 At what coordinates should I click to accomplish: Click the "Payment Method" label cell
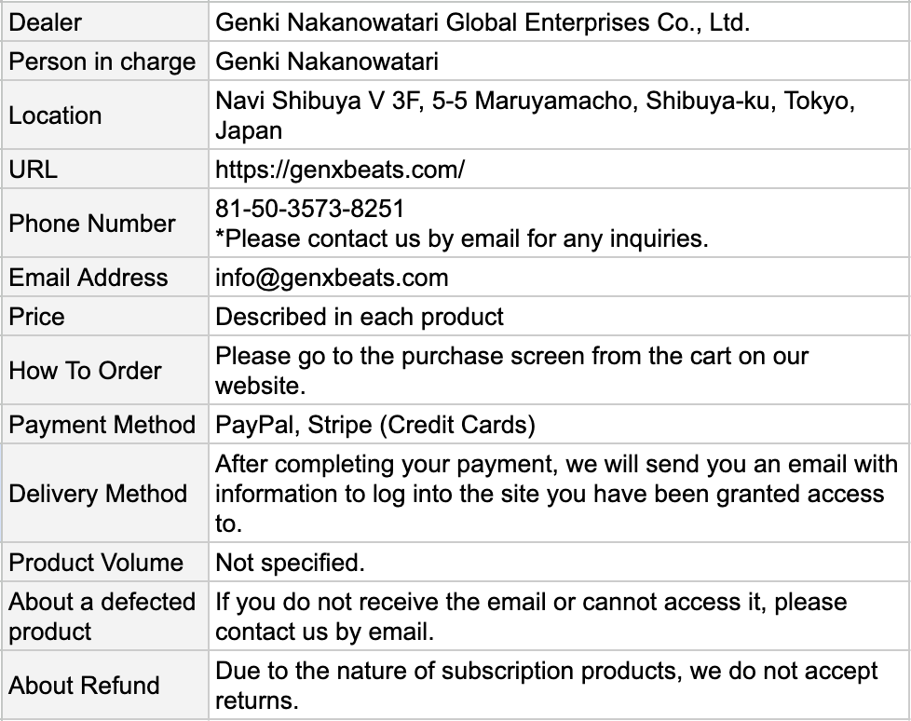102,425
